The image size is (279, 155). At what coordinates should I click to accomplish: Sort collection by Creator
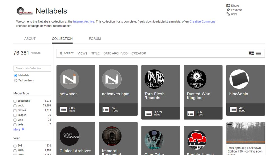click(x=139, y=53)
